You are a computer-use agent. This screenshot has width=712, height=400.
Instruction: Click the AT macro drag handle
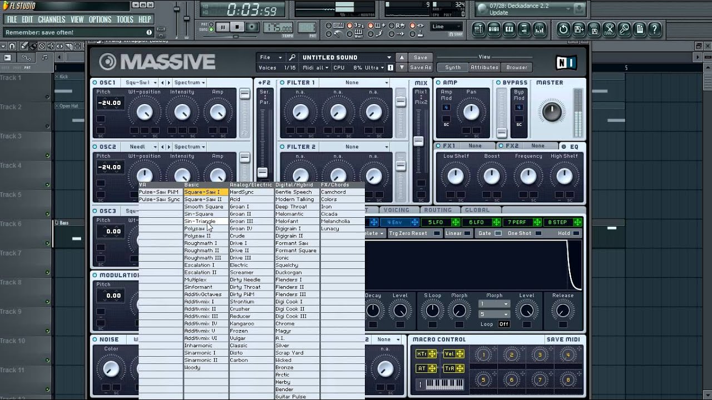(432, 368)
